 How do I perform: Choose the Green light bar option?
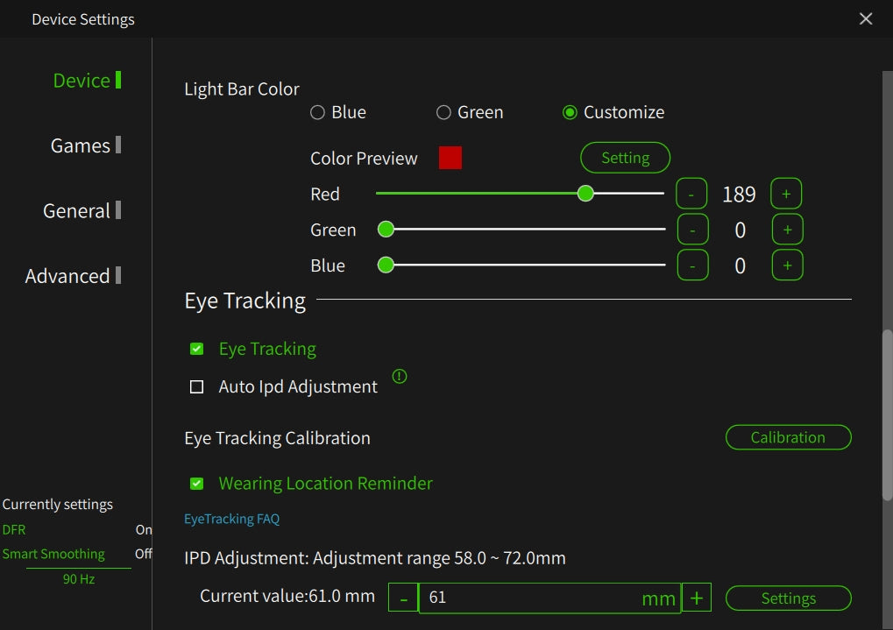point(444,112)
